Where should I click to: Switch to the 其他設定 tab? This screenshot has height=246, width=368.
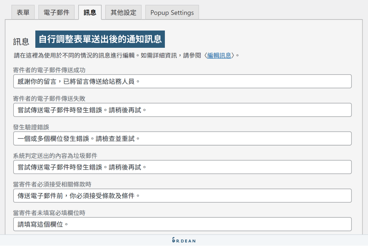click(123, 12)
